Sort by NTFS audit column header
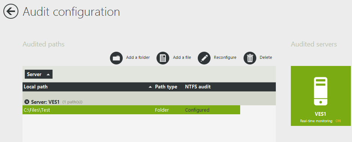 (x=198, y=87)
